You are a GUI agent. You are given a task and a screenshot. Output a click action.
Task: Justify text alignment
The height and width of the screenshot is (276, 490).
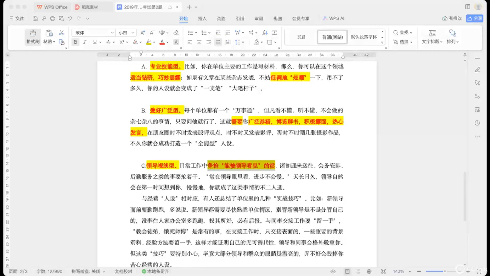tap(218, 42)
